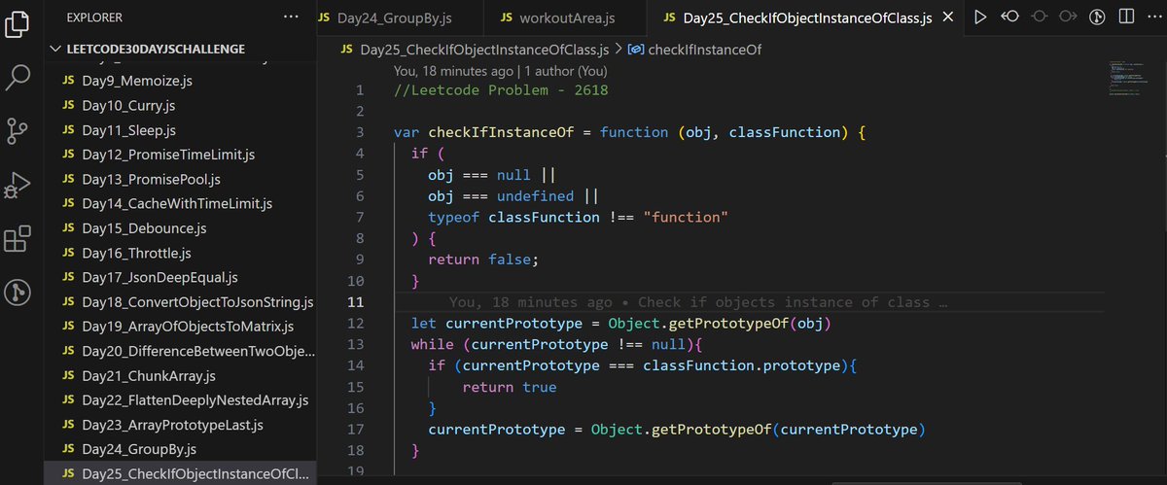Click the dimmed open-revision circle icon

[x=1039, y=17]
